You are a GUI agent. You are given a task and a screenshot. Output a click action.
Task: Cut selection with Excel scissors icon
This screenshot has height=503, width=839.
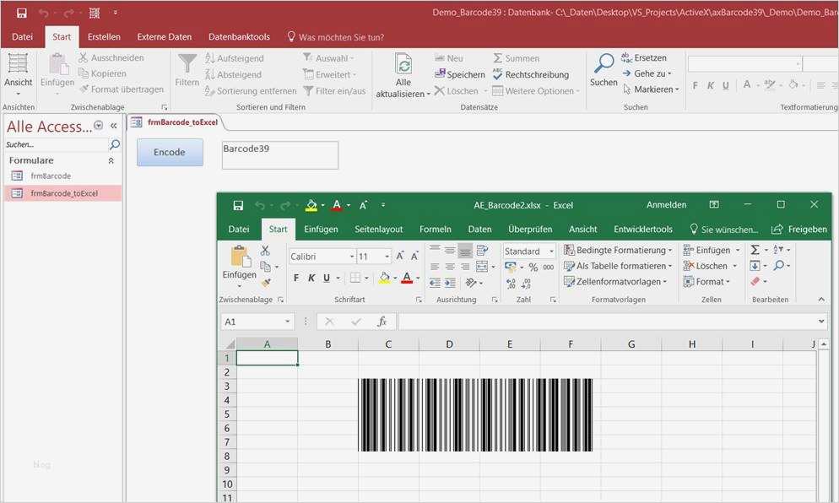[265, 250]
